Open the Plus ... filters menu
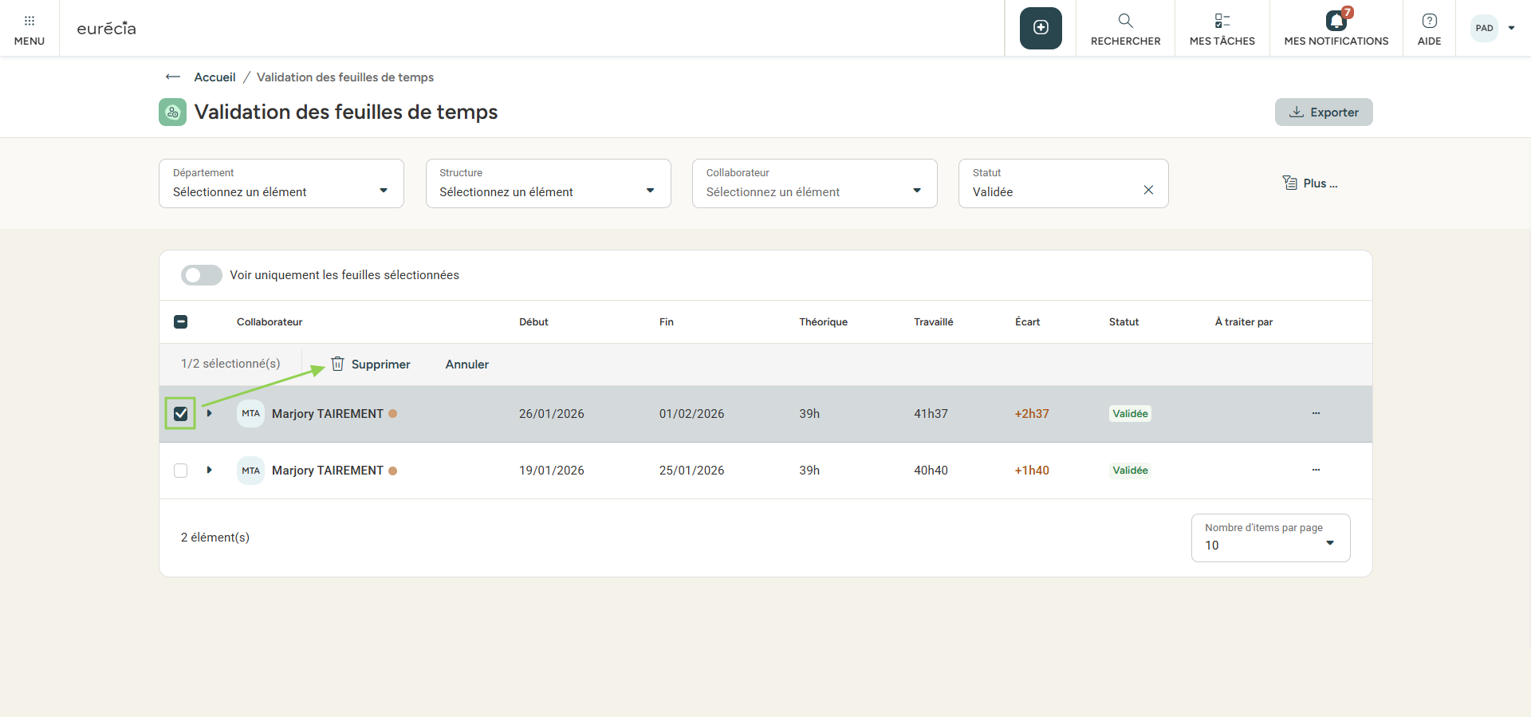 (x=1310, y=183)
